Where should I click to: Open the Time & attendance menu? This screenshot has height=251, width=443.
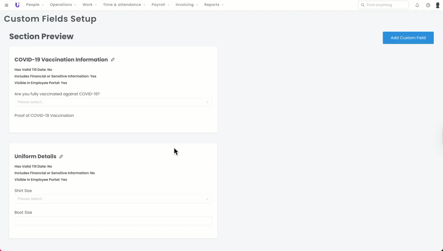click(x=124, y=5)
